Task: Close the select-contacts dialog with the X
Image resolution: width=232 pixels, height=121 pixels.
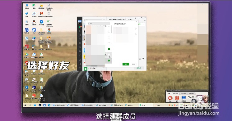Action: pos(137,21)
